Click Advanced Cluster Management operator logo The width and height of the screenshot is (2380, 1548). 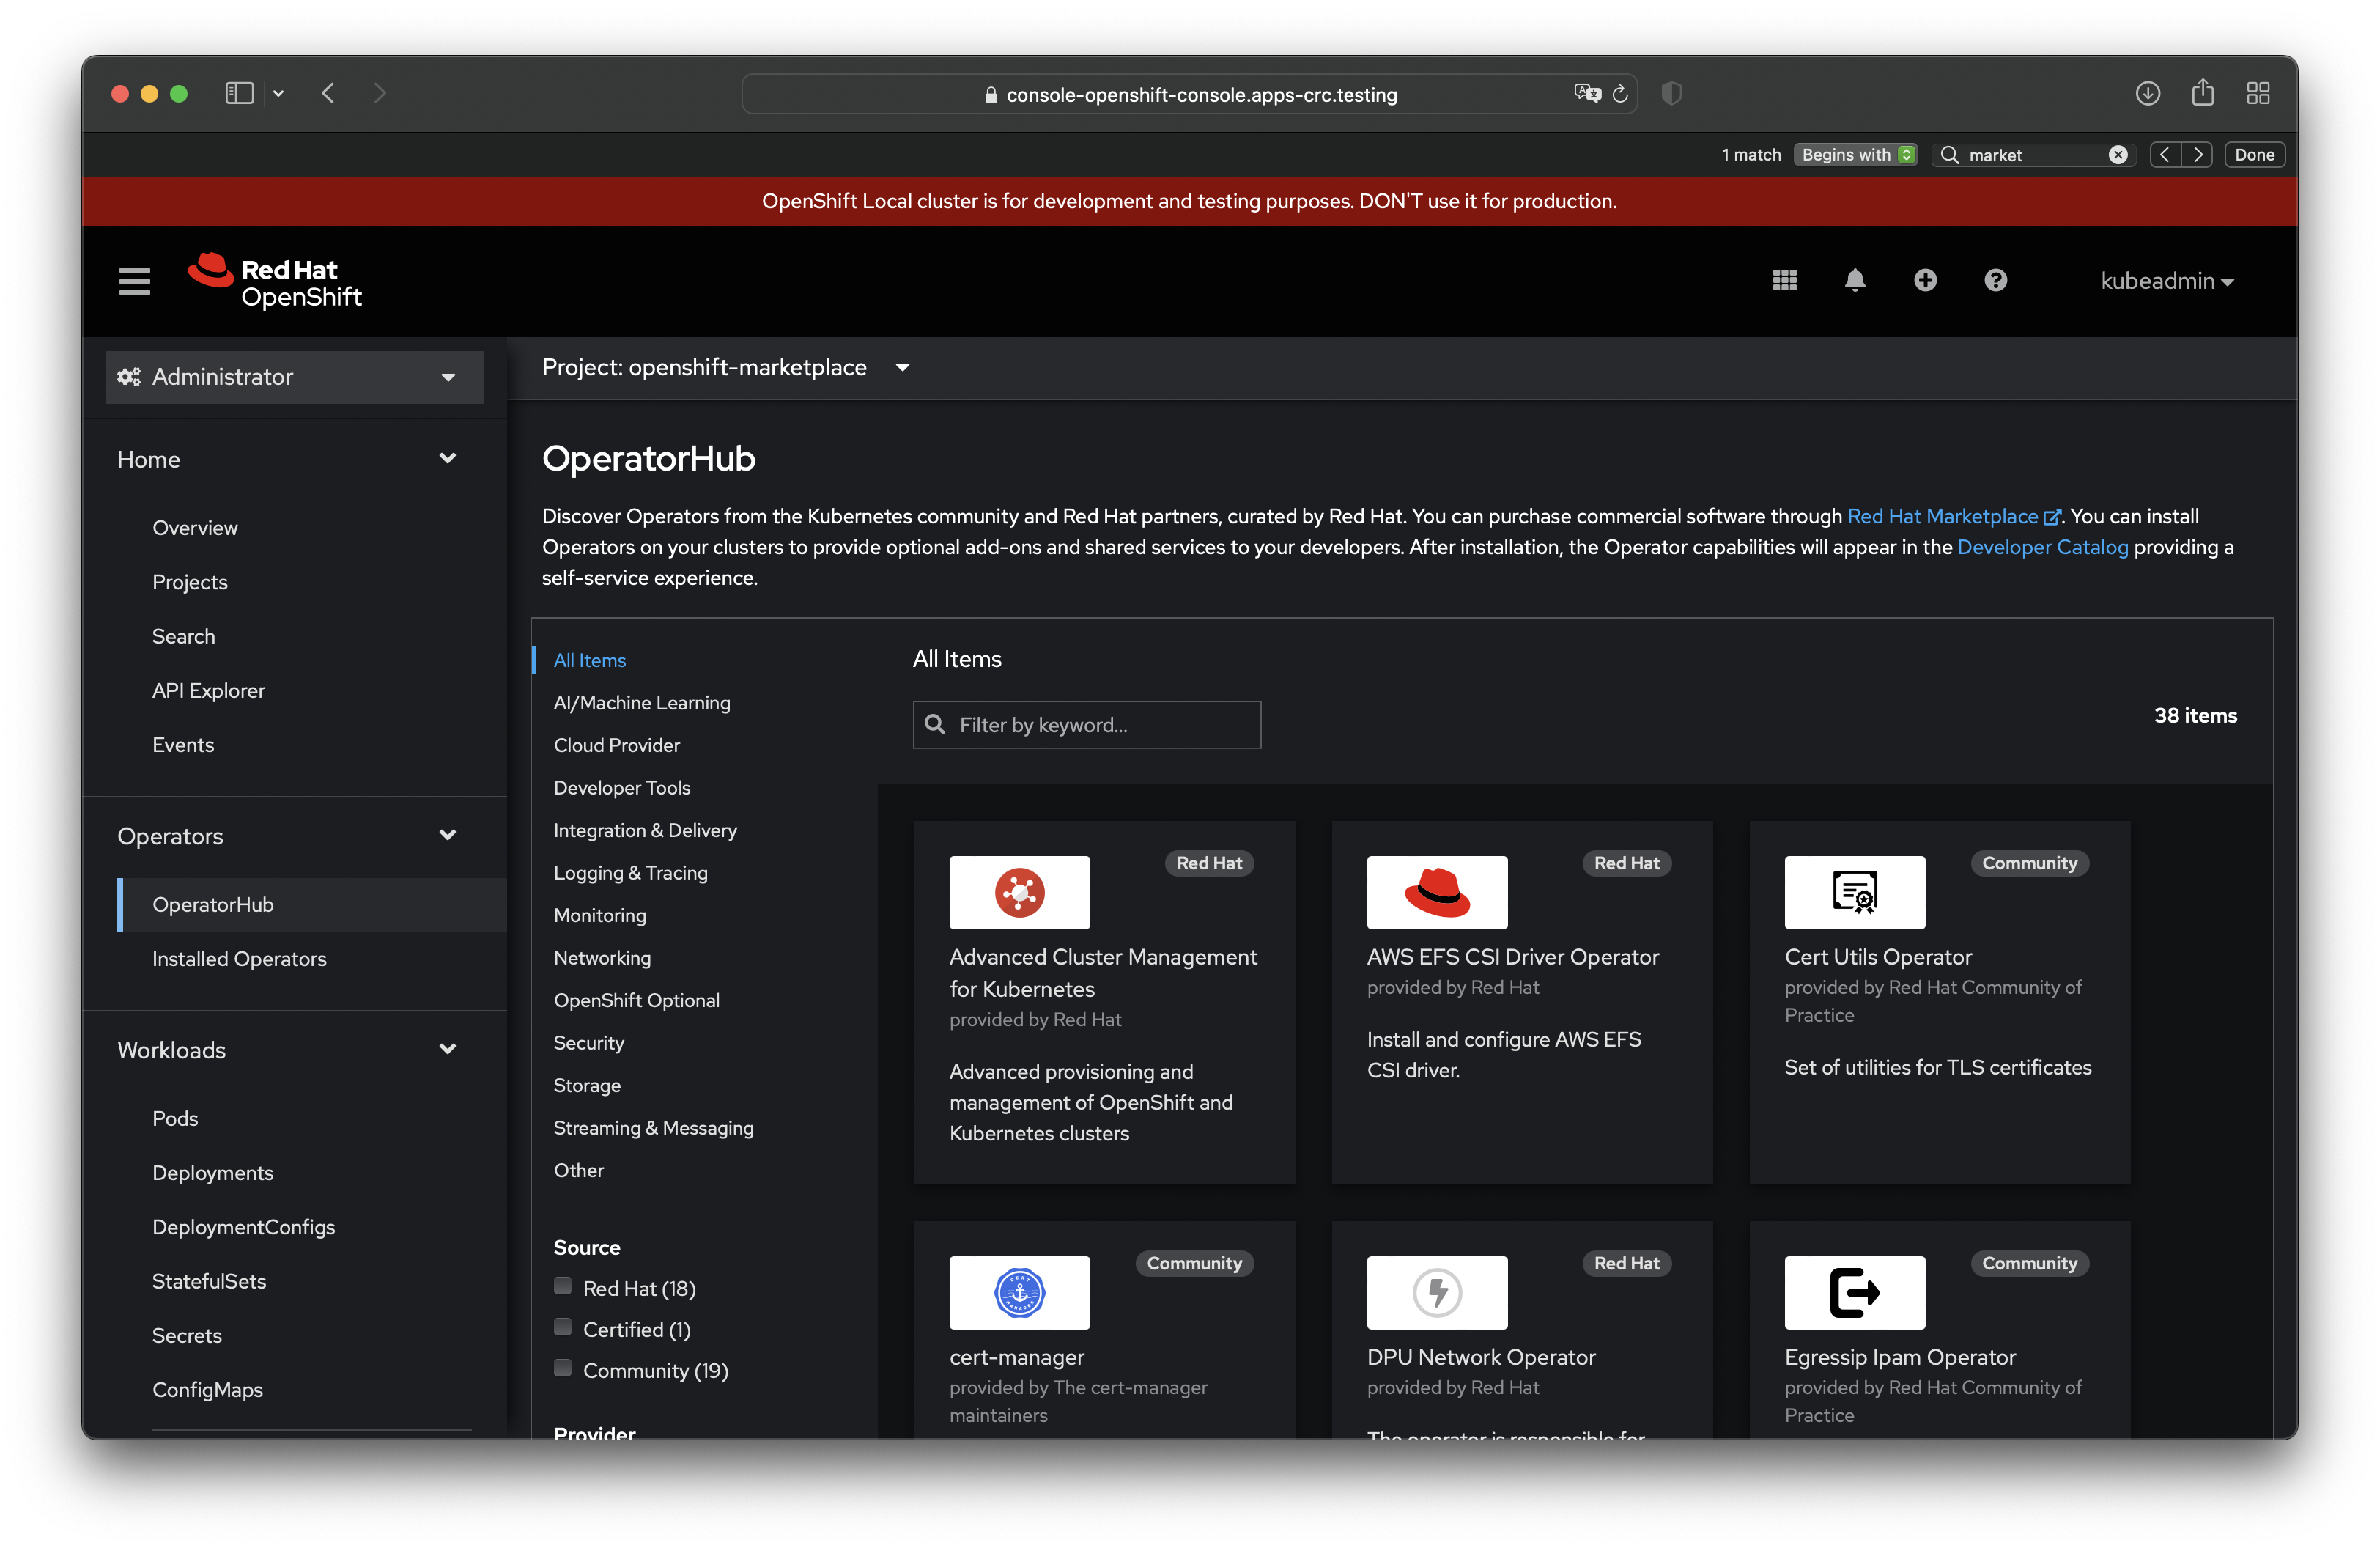click(1019, 892)
